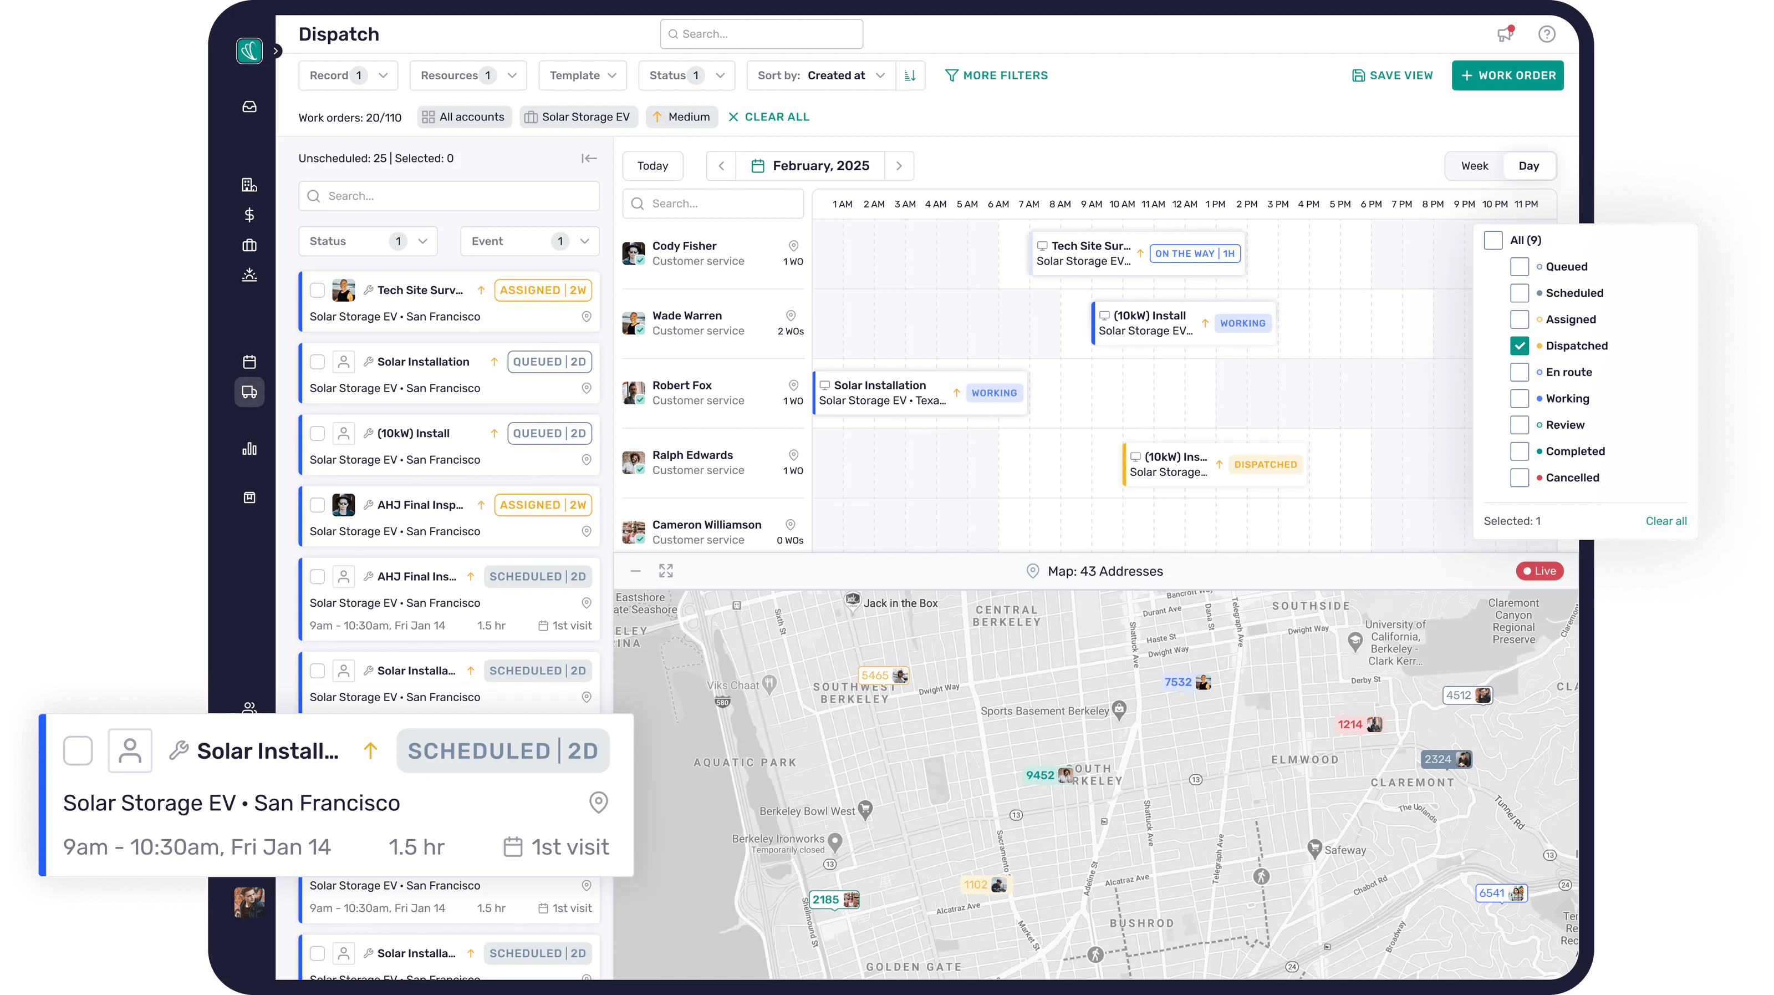Collapse the unscheduled panel with arrow icon
The height and width of the screenshot is (995, 1774).
pyautogui.click(x=589, y=159)
